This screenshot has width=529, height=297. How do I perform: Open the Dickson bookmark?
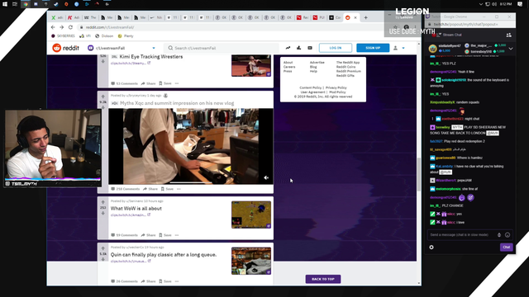click(x=104, y=36)
